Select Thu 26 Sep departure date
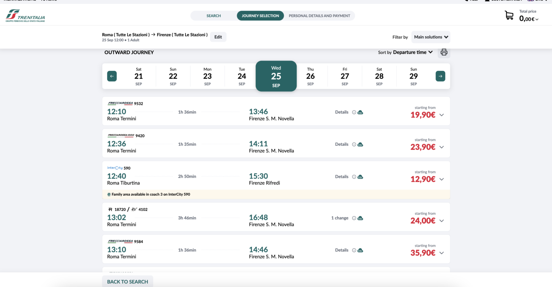552x287 pixels. [x=310, y=76]
